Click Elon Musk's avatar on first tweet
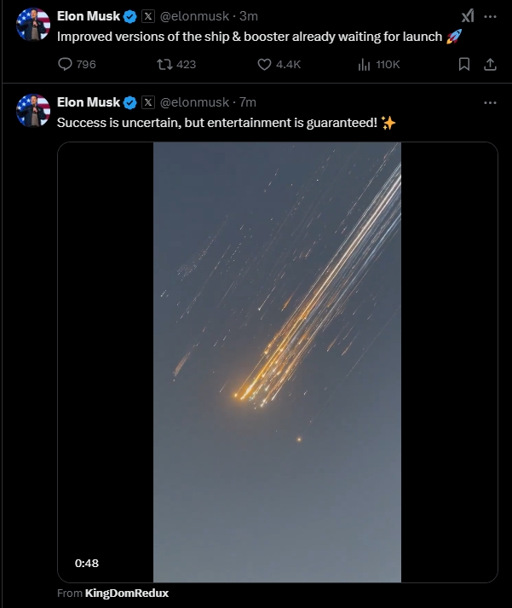Image resolution: width=512 pixels, height=608 pixels. point(33,25)
